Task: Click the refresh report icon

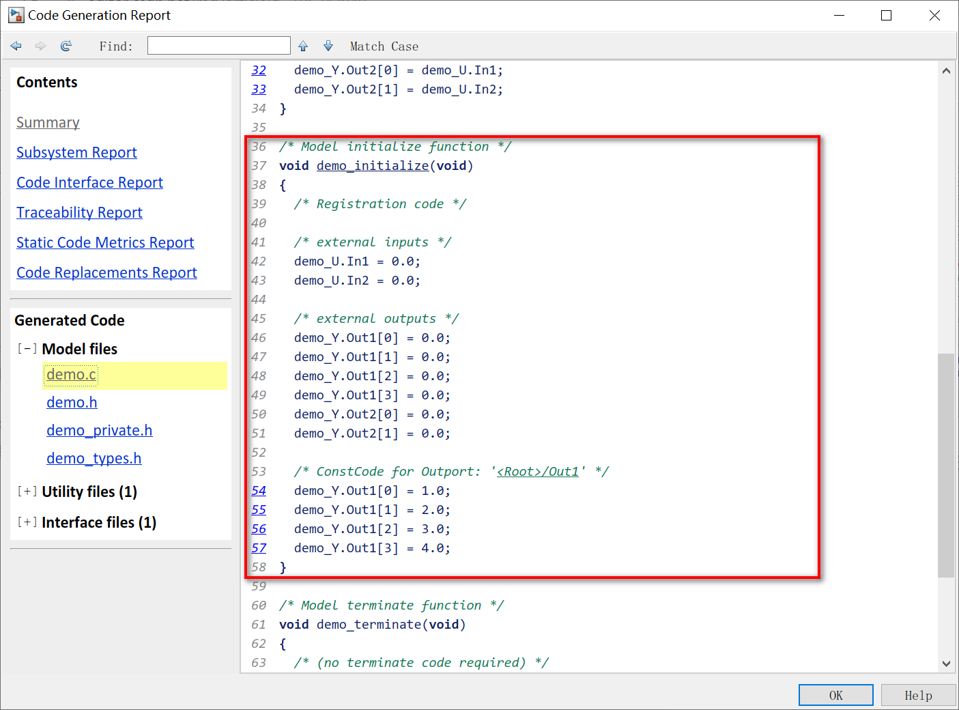Action: click(66, 46)
